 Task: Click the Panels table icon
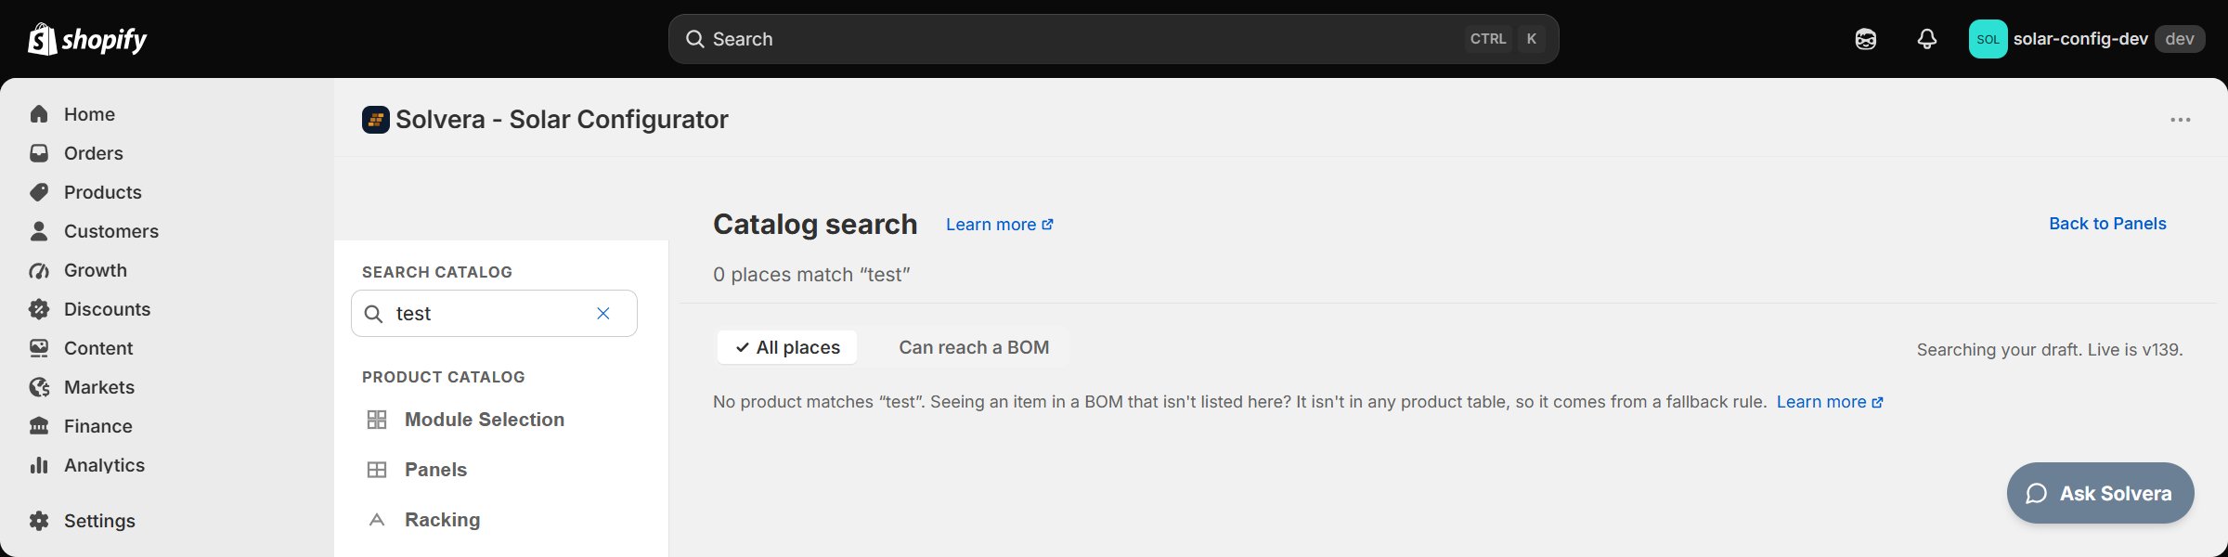coord(377,470)
